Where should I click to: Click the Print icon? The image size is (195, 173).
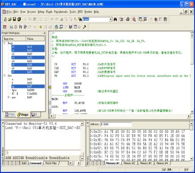(128, 19)
